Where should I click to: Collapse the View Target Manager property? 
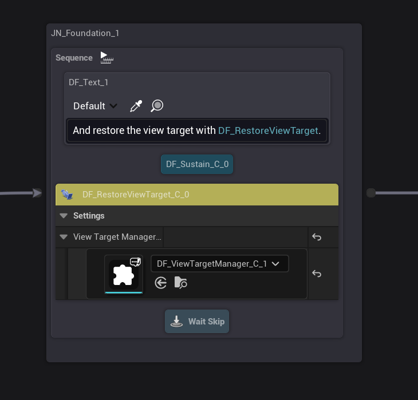coord(64,237)
